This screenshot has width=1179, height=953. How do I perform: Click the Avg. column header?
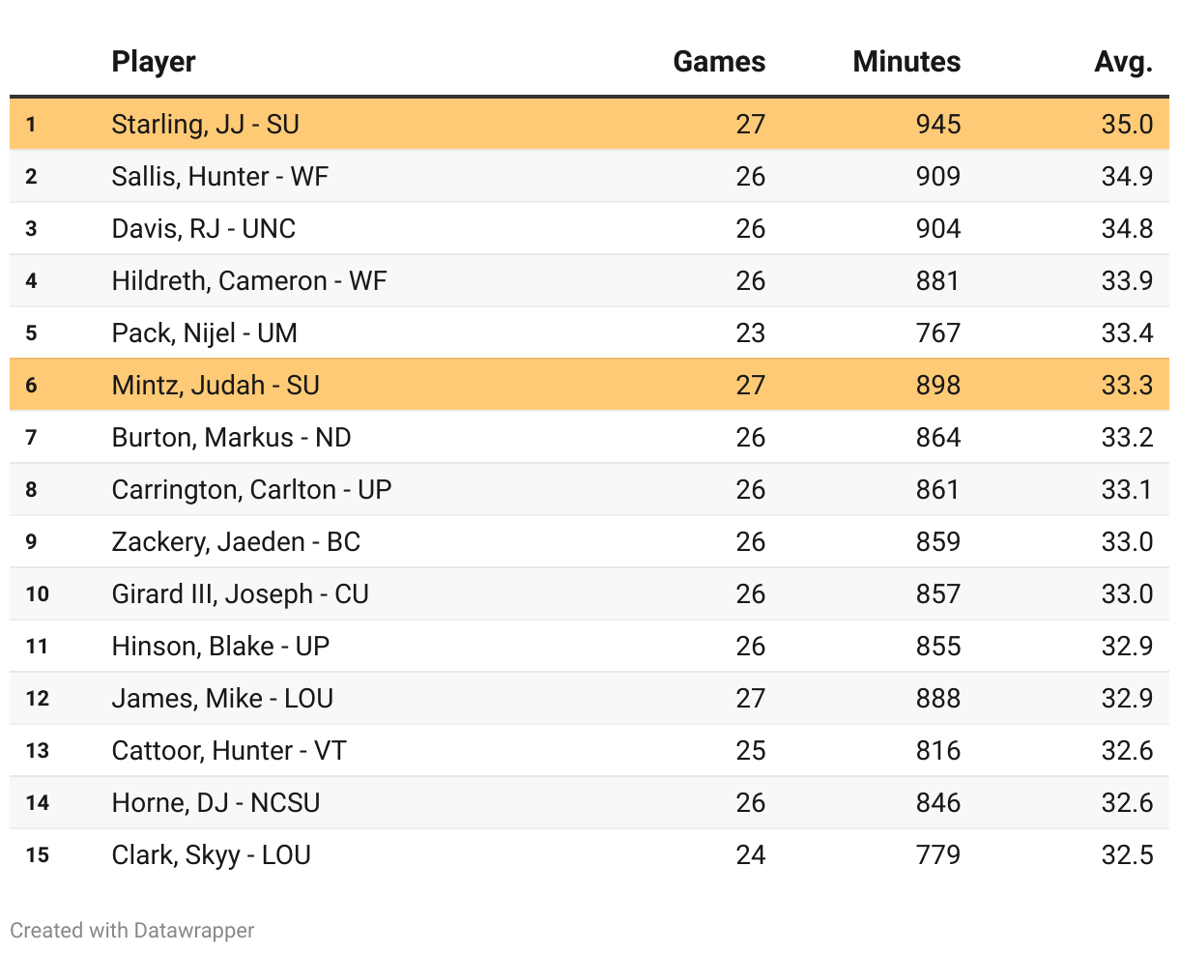(x=1124, y=62)
